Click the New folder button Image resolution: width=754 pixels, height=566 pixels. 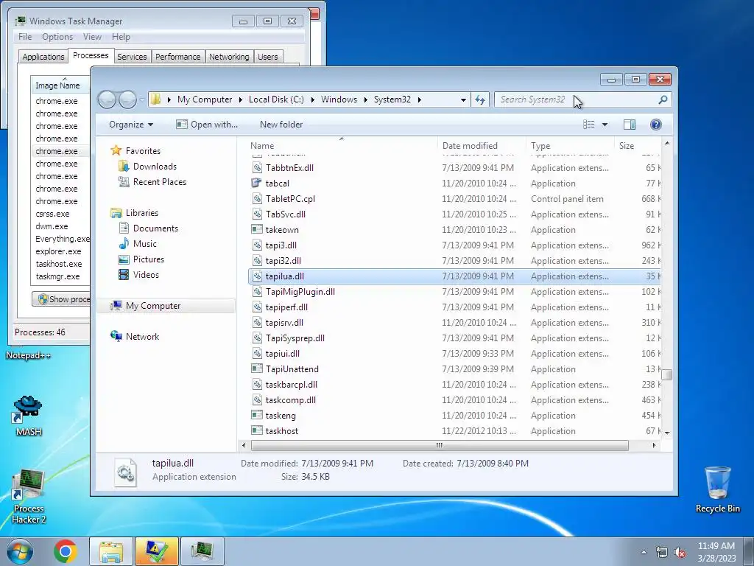tap(281, 125)
